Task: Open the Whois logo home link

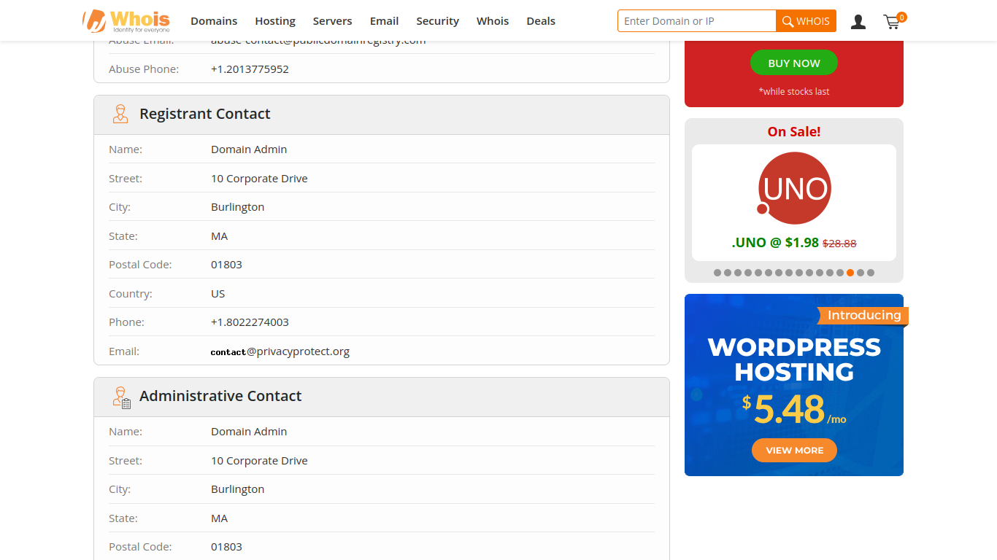Action: click(x=126, y=20)
